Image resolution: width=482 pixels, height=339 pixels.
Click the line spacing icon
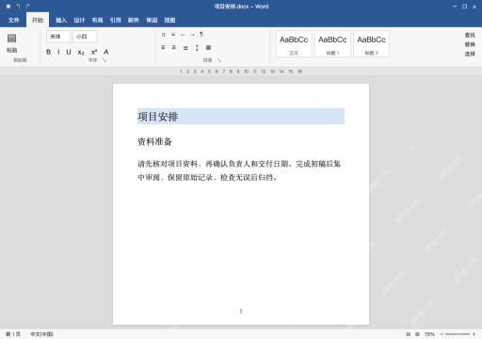[197, 48]
